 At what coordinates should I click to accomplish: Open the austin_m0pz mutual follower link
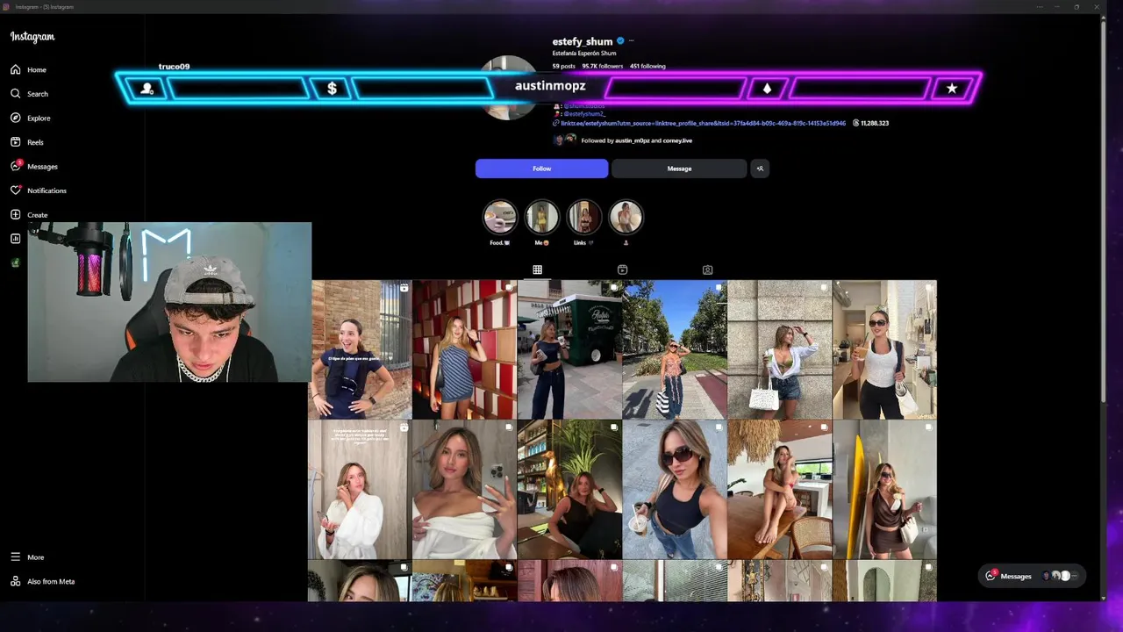pyautogui.click(x=632, y=140)
